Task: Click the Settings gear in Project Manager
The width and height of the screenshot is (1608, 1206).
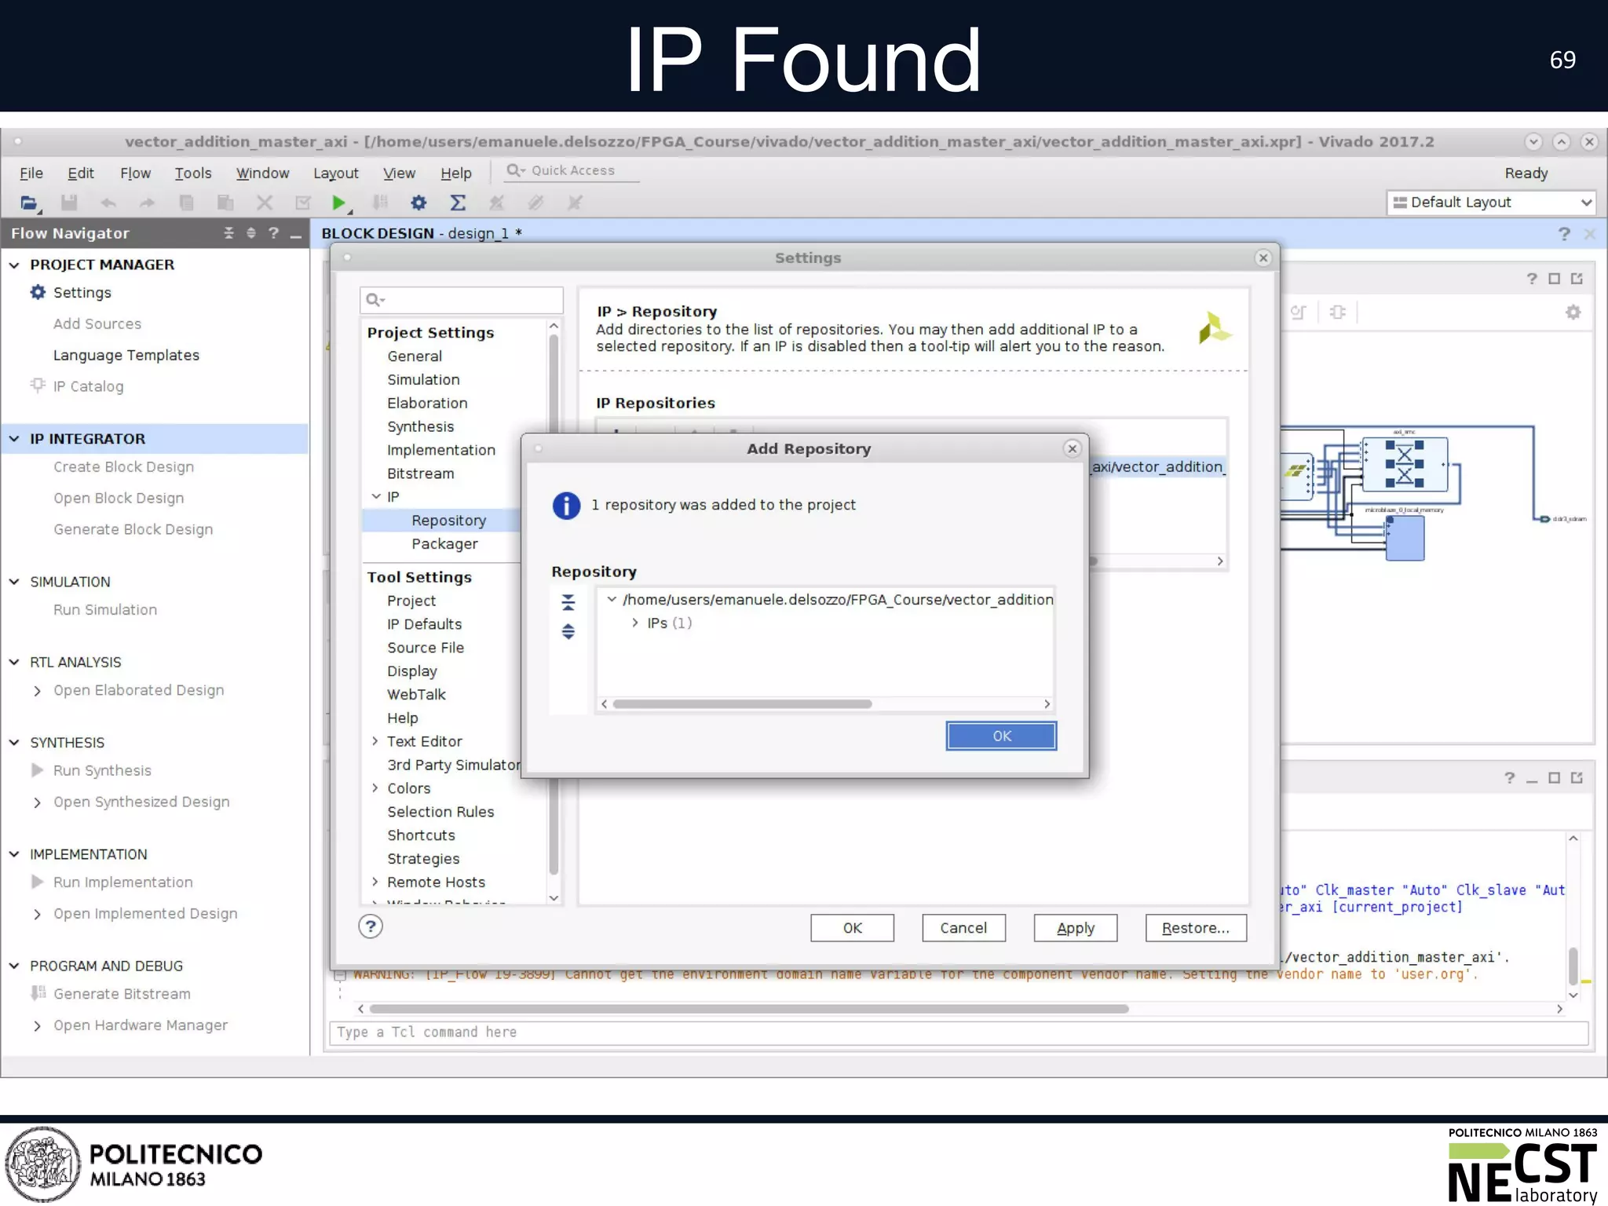Action: [38, 292]
